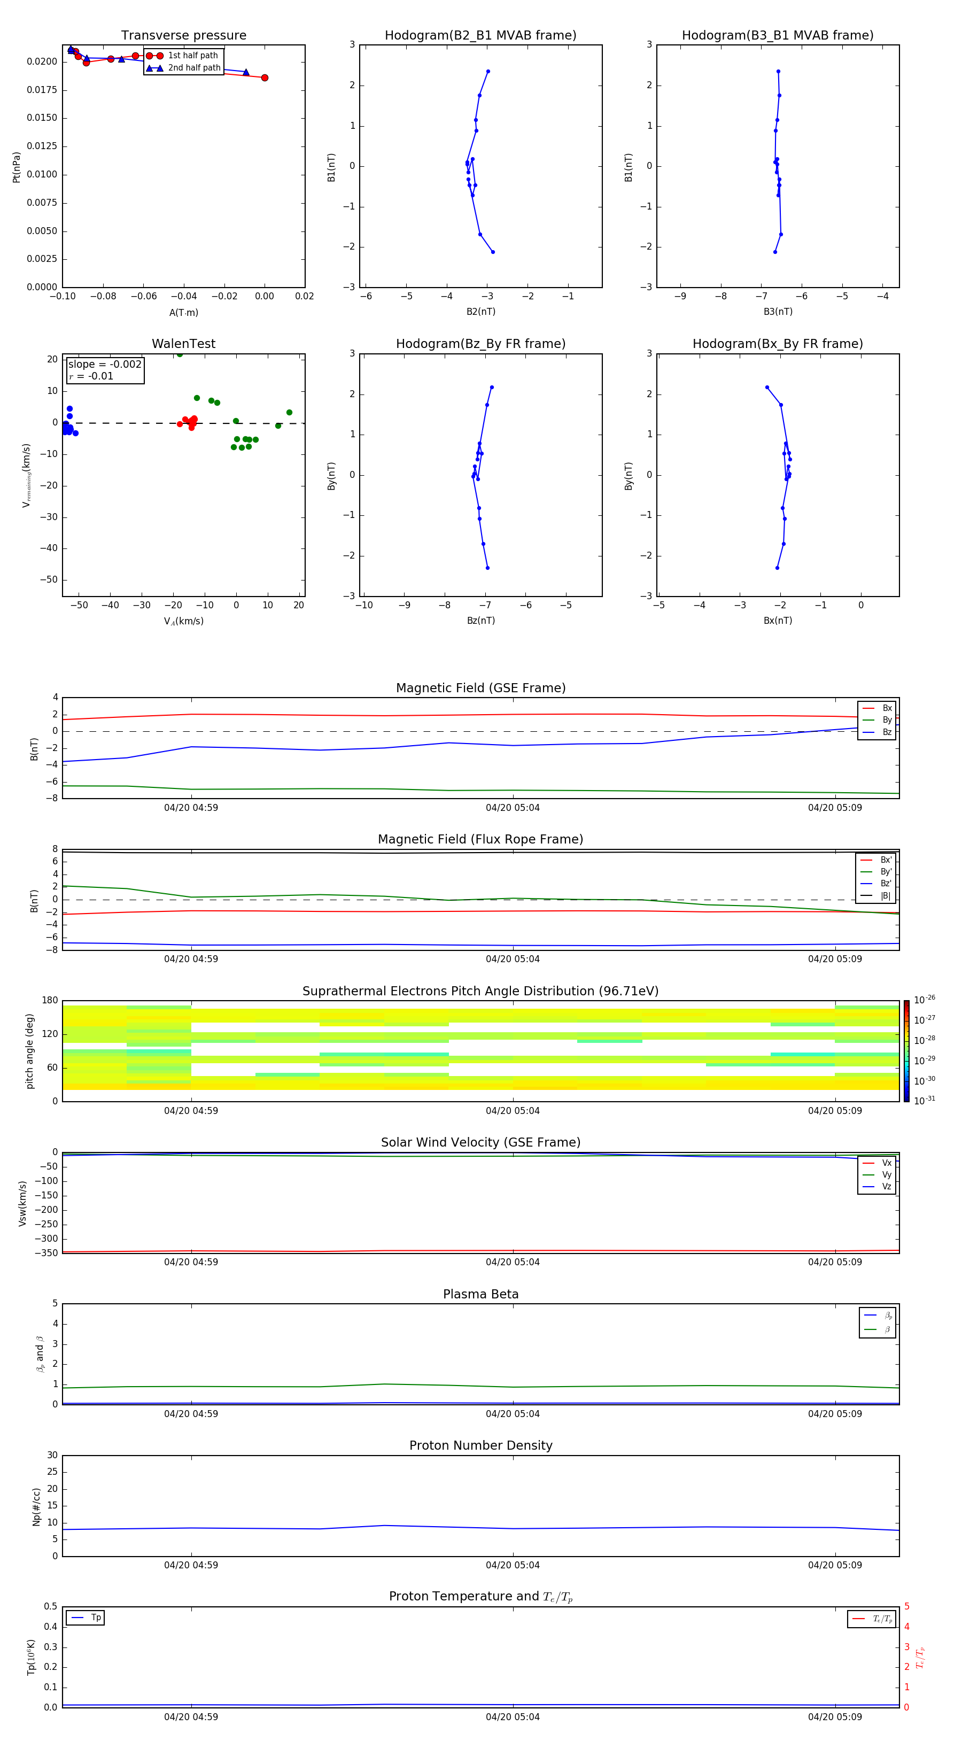Click the By entry in GSE legend
This screenshot has width=962, height=1764.
click(877, 721)
